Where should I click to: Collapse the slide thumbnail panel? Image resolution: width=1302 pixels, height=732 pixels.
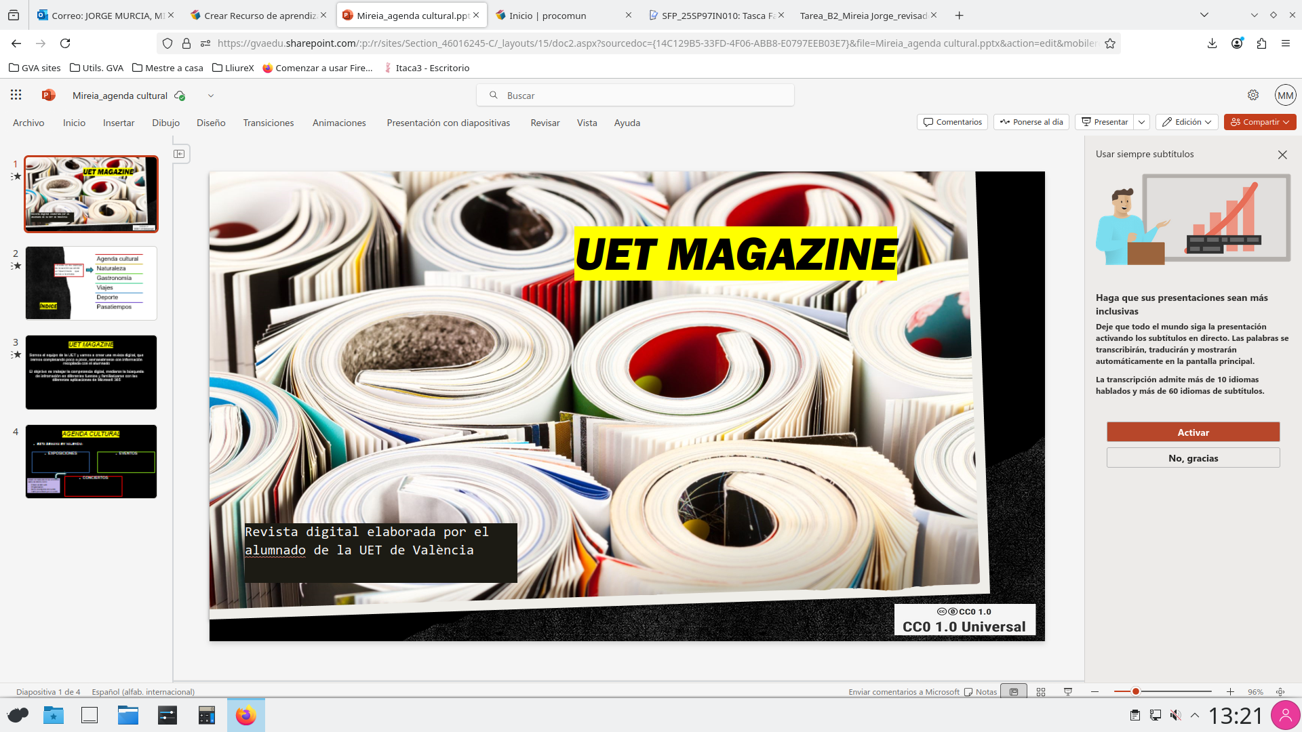[x=179, y=154]
